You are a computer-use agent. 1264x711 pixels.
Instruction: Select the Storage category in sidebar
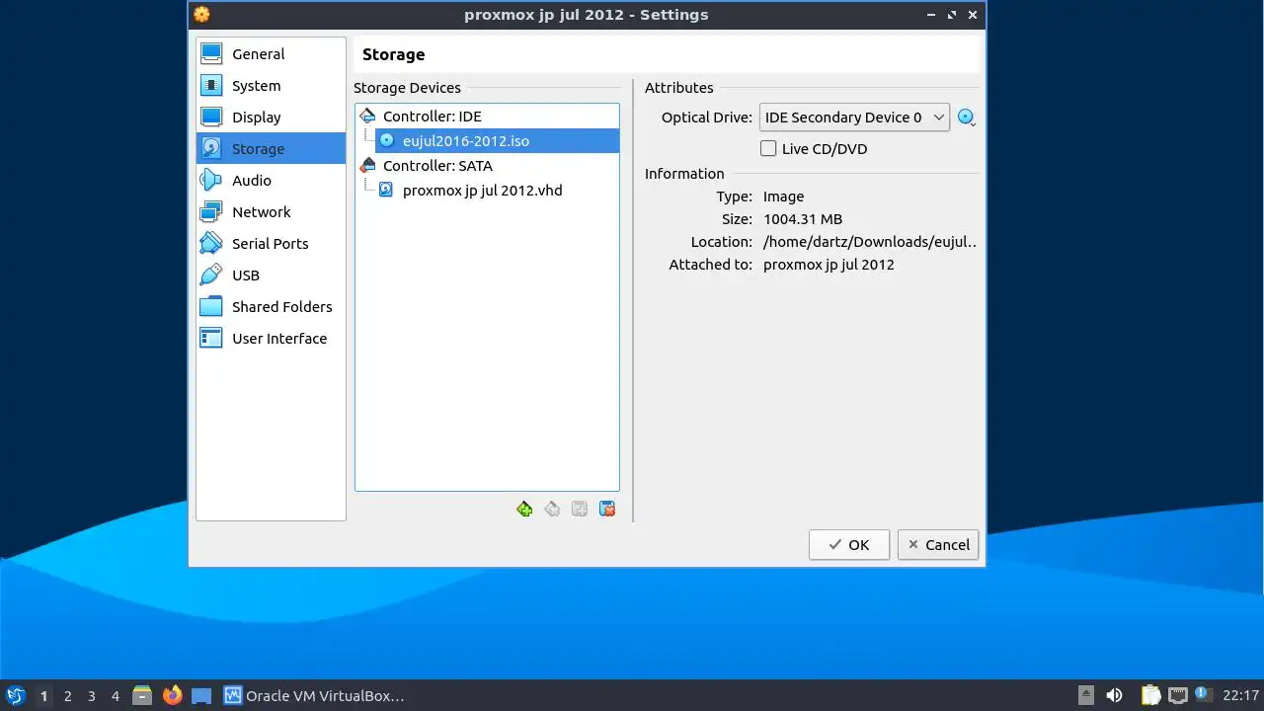271,149
